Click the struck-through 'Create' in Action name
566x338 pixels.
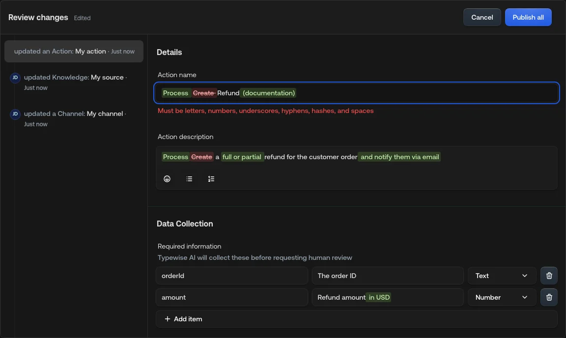203,93
